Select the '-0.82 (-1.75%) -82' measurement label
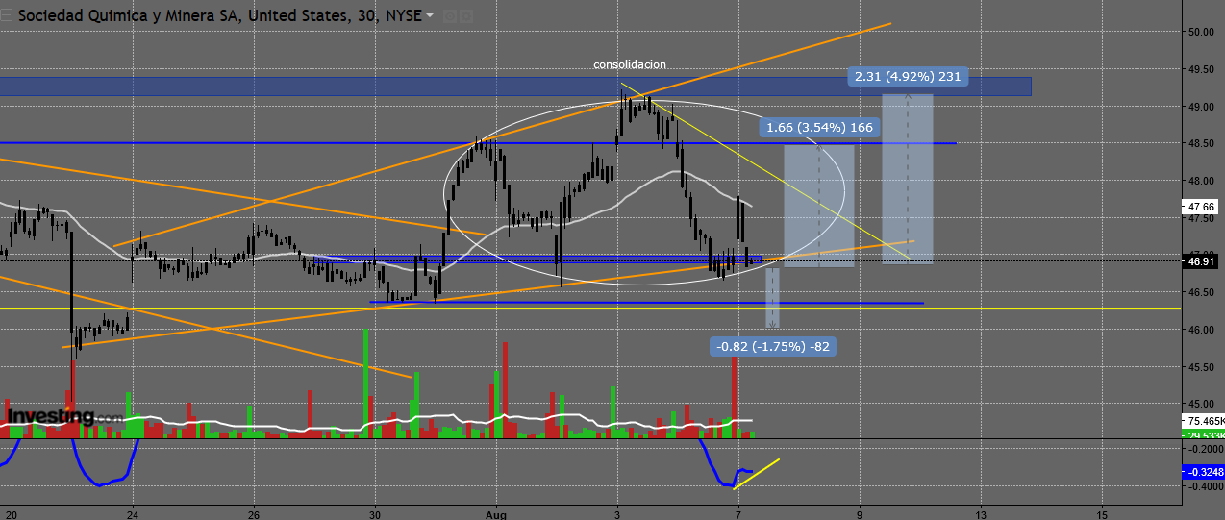This screenshot has width=1225, height=520. 773,347
